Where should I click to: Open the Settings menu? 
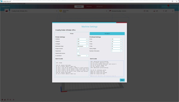click(x=9, y=4)
